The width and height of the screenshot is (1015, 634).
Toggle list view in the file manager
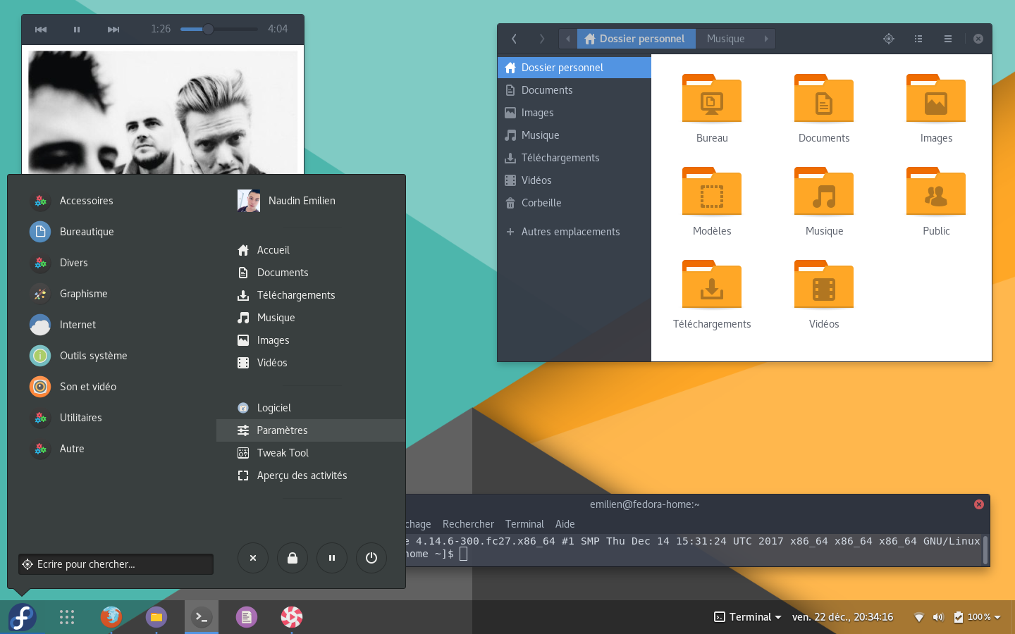918,39
